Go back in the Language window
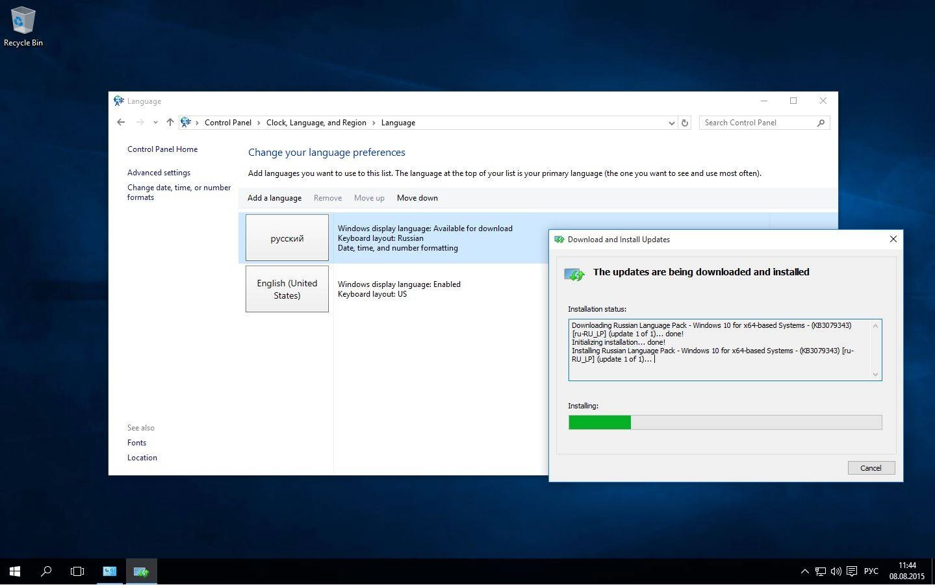Screen dimensions: 935x585 pos(121,122)
